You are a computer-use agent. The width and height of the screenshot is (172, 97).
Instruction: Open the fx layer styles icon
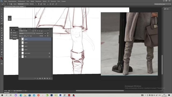(38, 78)
